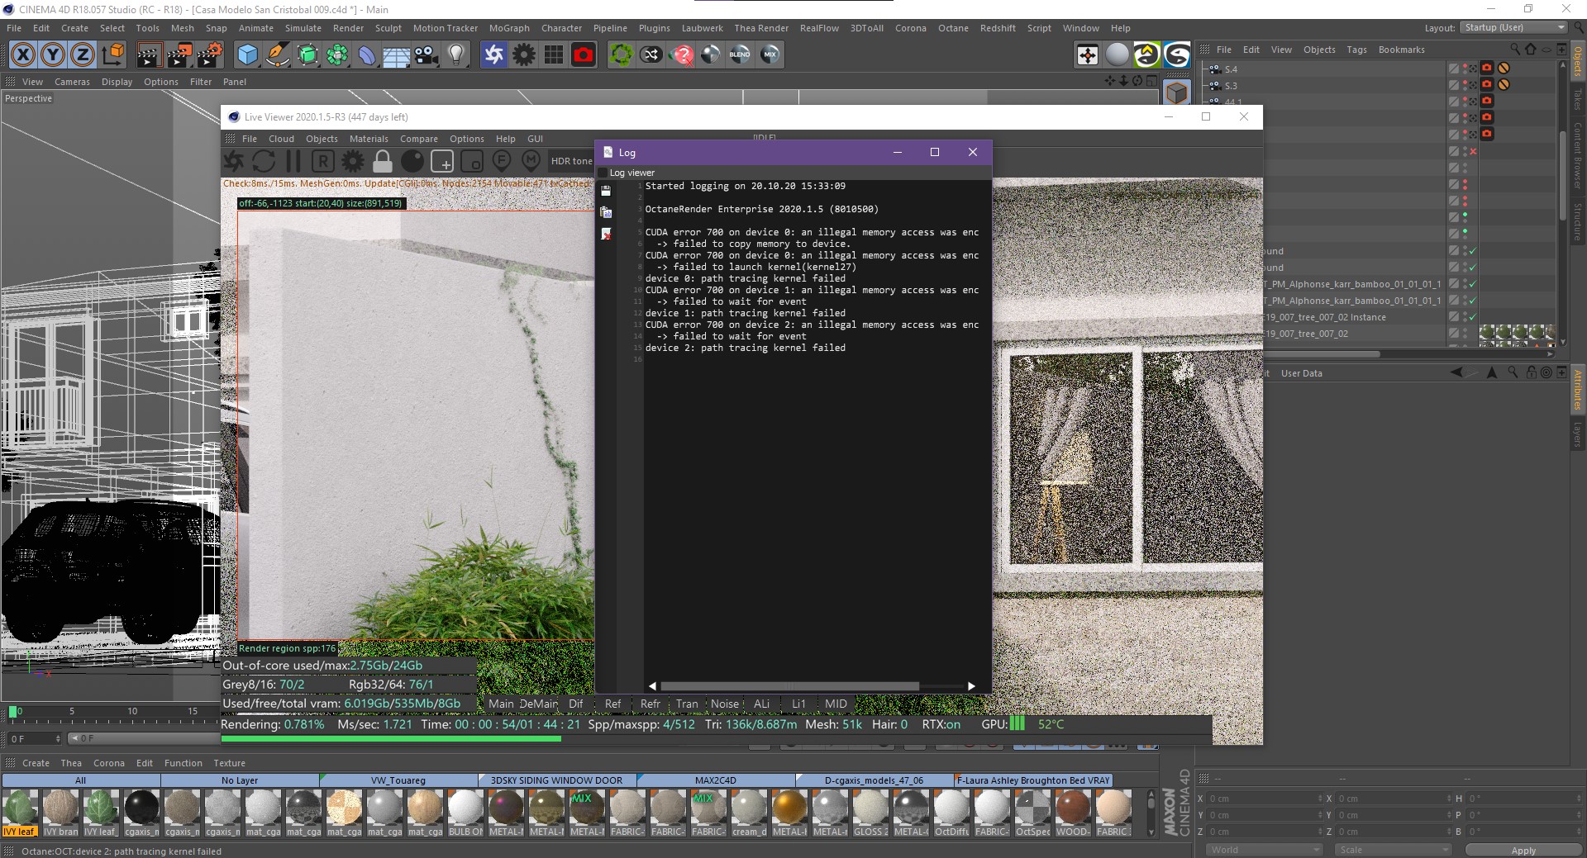Save the log using the disk icon
1587x858 pixels.
606,191
